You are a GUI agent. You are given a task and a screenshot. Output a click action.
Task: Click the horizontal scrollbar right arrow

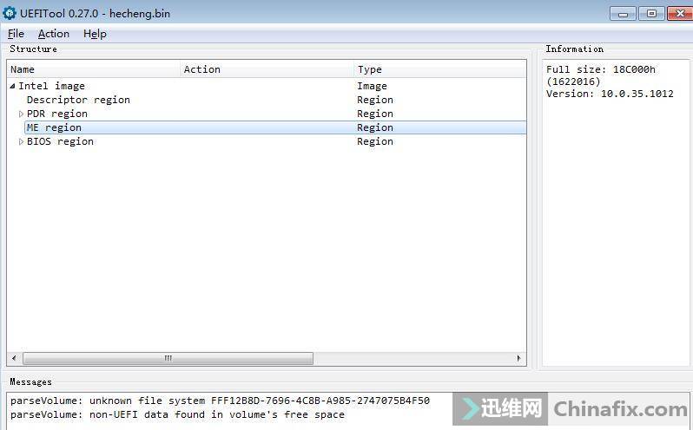click(518, 358)
